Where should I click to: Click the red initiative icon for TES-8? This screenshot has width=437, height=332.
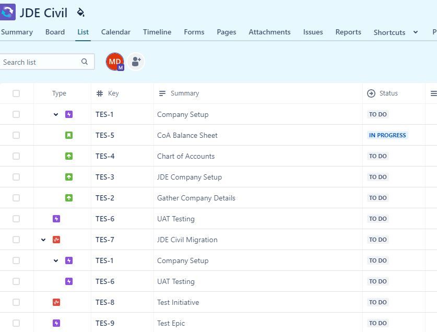coord(56,302)
